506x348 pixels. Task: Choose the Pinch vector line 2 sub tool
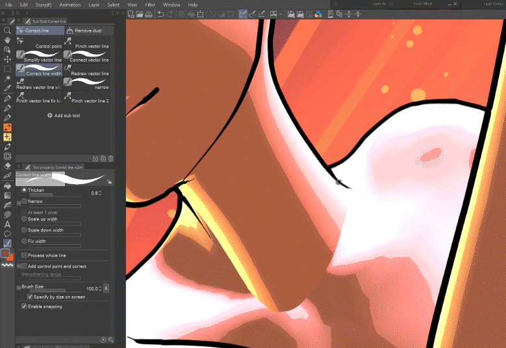[86, 97]
